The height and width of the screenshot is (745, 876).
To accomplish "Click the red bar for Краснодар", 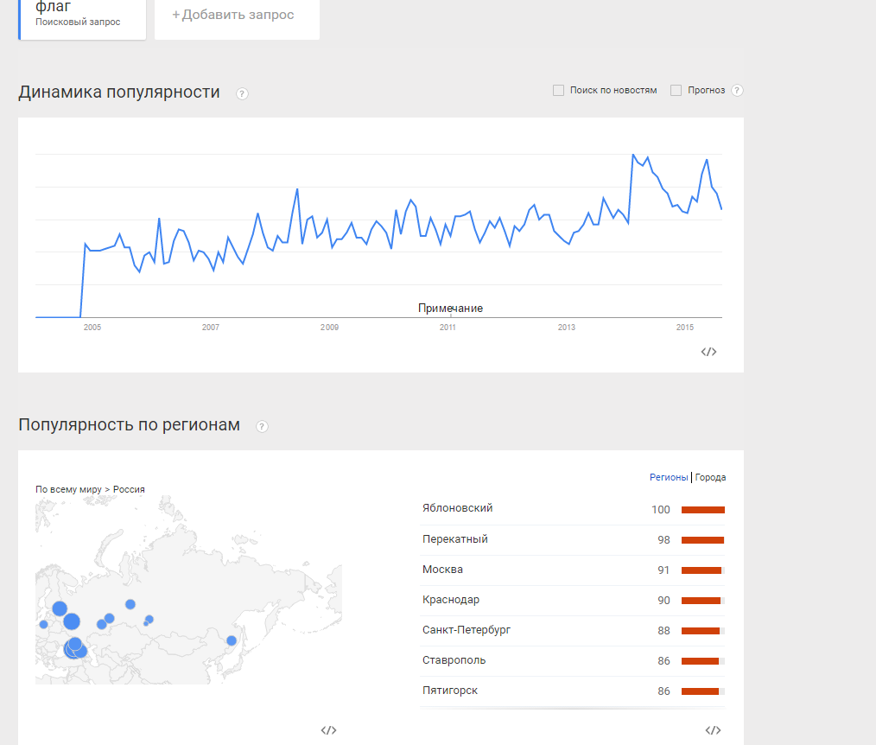I will coord(701,601).
